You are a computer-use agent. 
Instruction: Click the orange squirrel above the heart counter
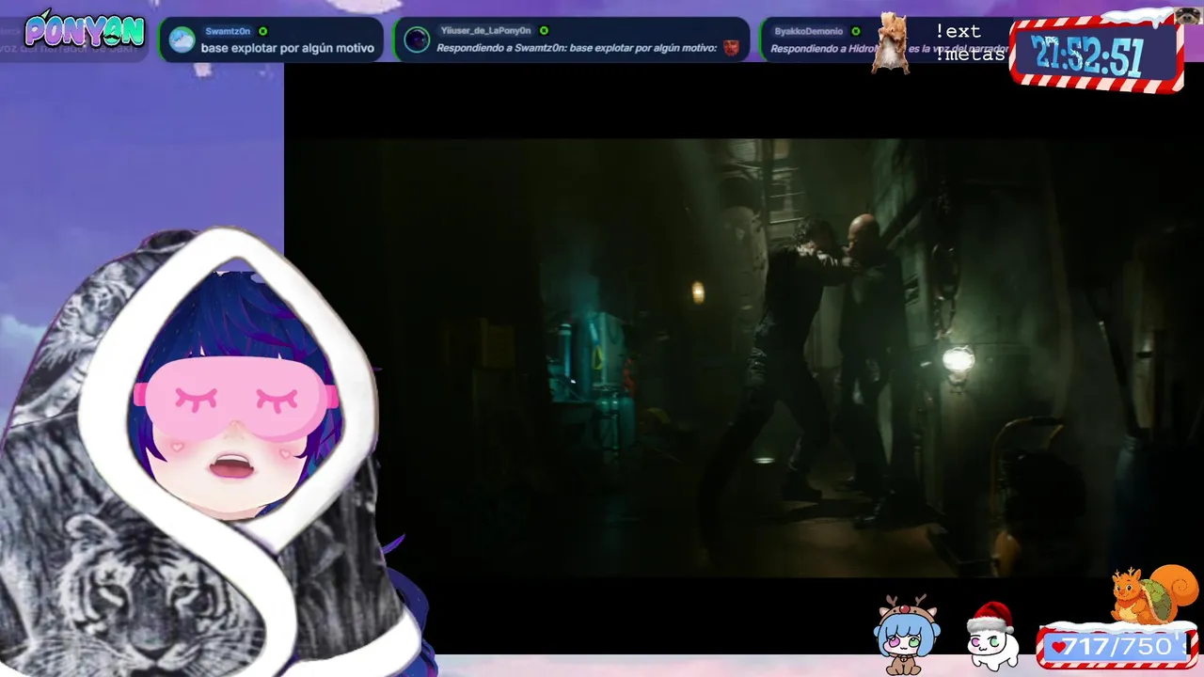[1154, 595]
